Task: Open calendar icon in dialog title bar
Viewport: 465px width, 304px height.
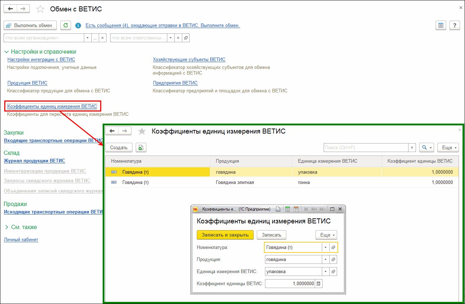Action: [296, 209]
